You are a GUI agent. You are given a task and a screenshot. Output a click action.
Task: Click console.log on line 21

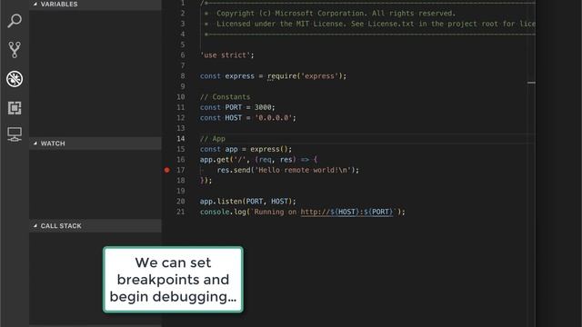[x=222, y=212]
